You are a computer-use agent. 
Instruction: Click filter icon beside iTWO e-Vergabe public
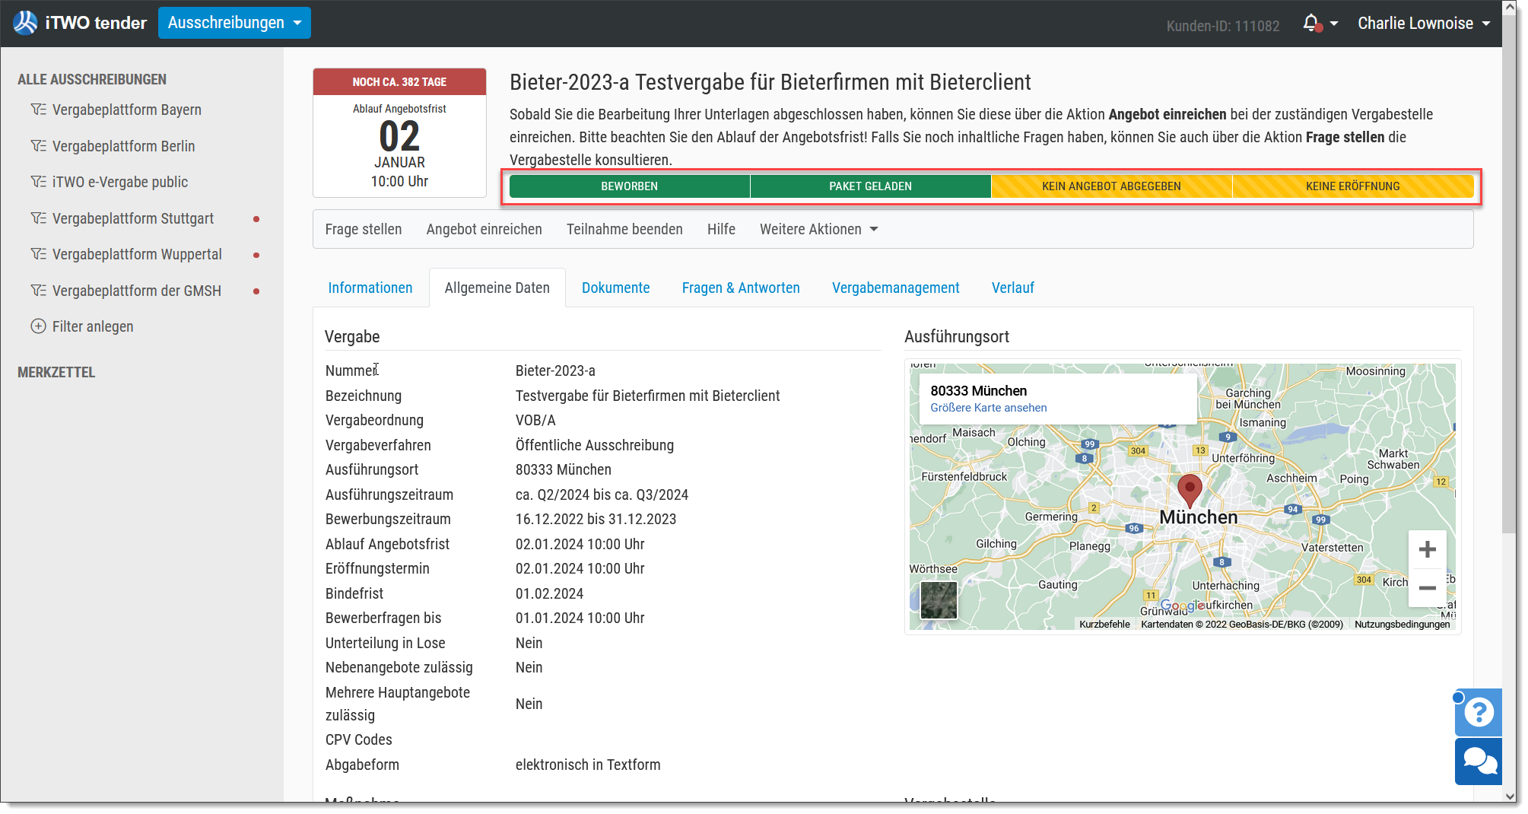(38, 182)
